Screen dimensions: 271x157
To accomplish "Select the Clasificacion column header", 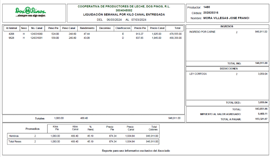I will (123, 28).
